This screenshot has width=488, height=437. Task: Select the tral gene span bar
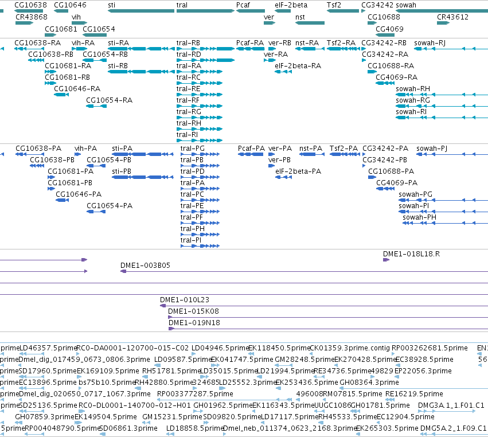[205, 11]
